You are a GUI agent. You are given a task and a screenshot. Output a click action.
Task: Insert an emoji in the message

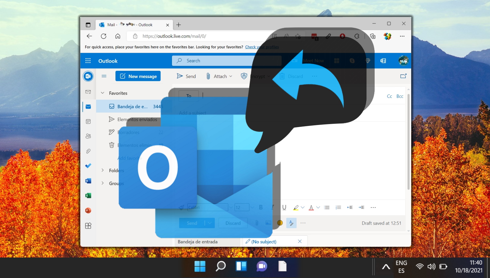[280, 223]
